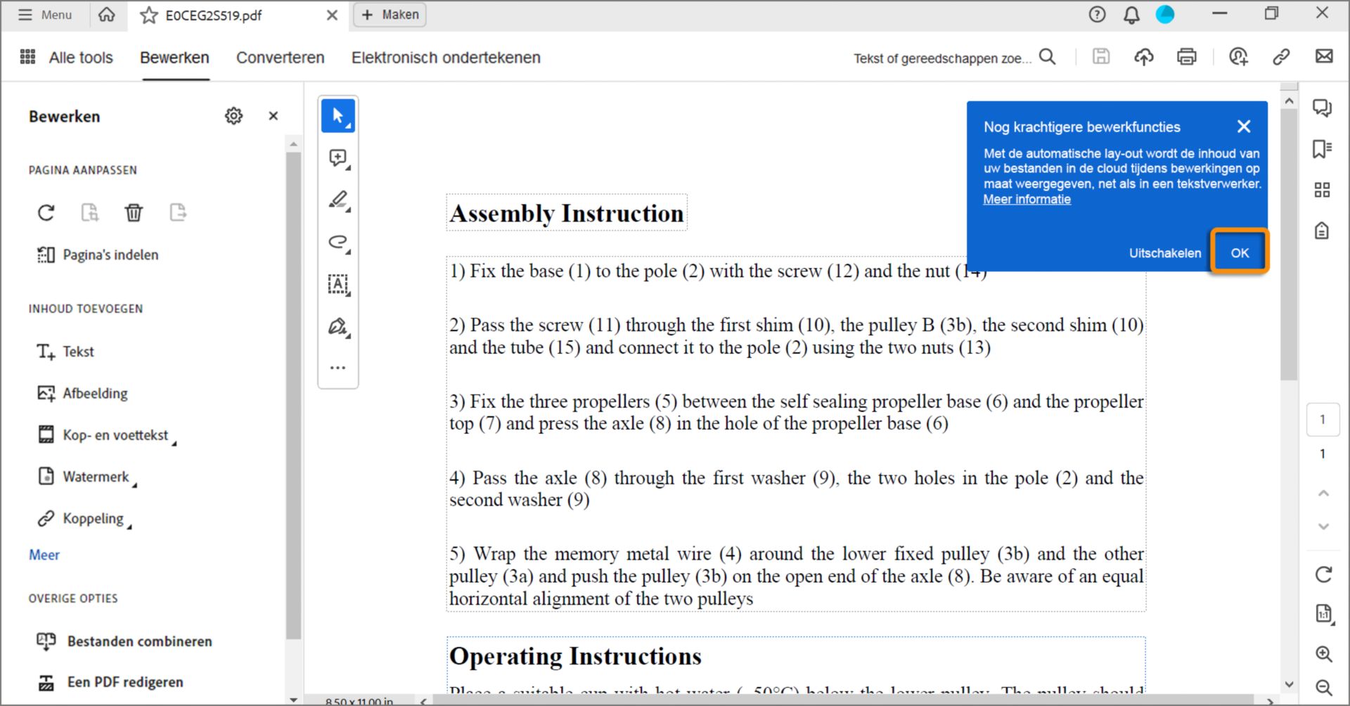1350x706 pixels.
Task: Click the page number input field
Action: coord(1323,420)
